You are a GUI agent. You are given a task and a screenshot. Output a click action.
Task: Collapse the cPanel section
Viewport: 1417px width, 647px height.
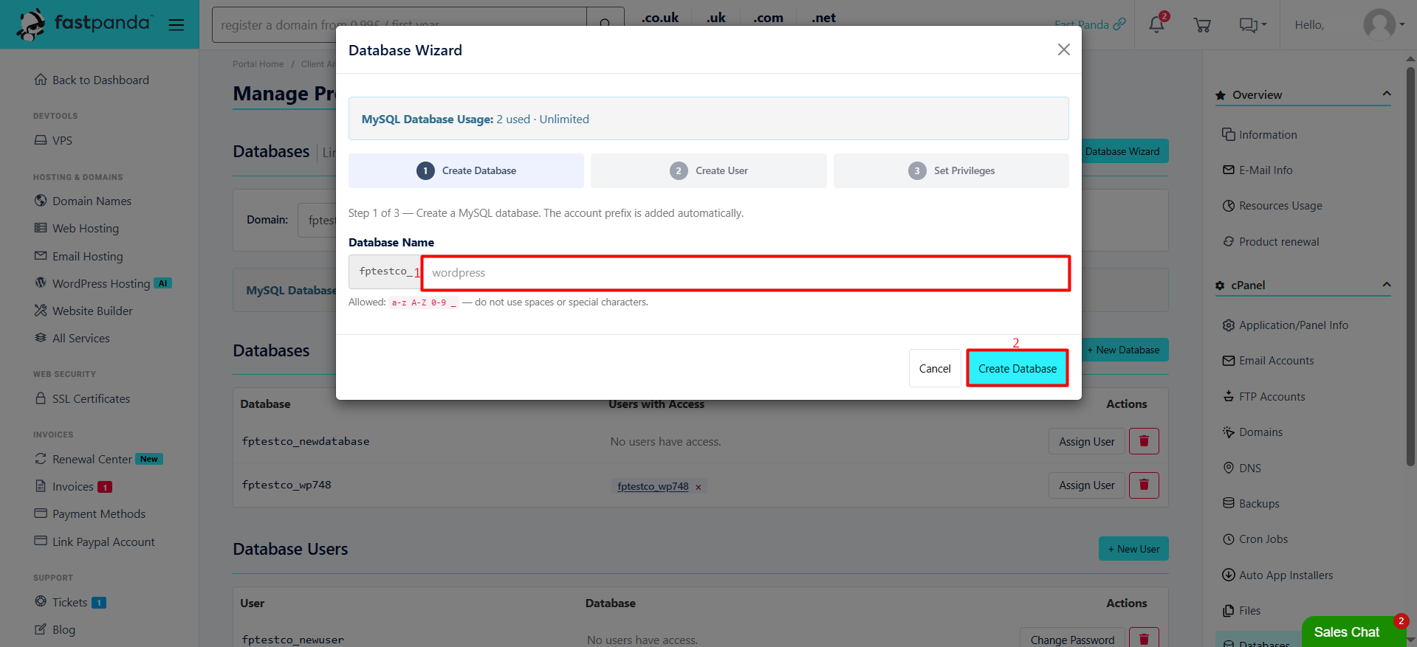[1386, 284]
